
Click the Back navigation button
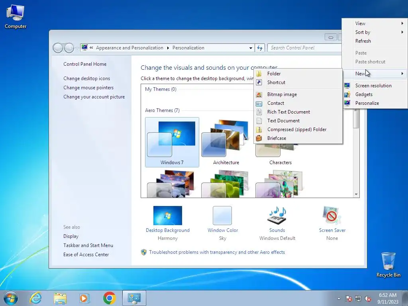58,48
